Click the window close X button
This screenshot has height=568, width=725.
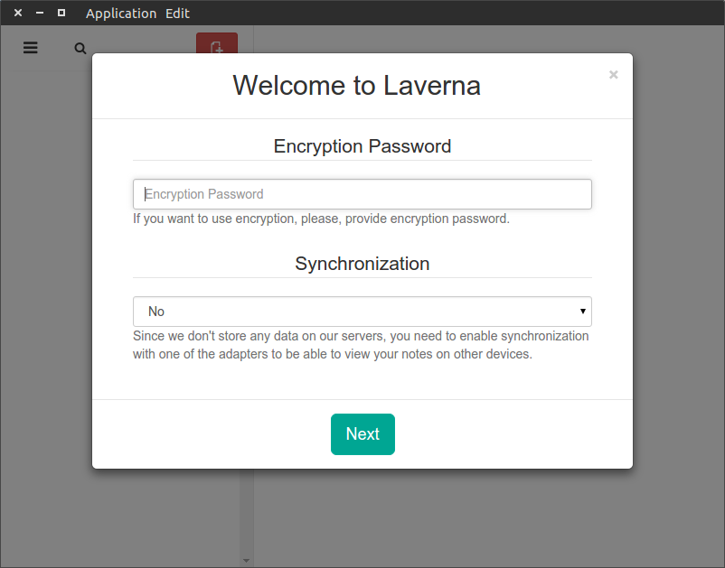[x=18, y=13]
